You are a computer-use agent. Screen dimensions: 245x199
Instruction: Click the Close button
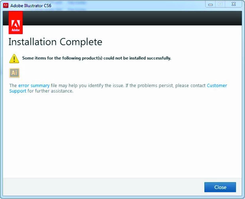pos(220,187)
